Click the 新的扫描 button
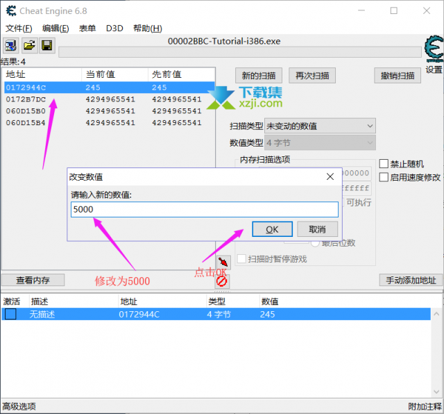 coord(259,76)
